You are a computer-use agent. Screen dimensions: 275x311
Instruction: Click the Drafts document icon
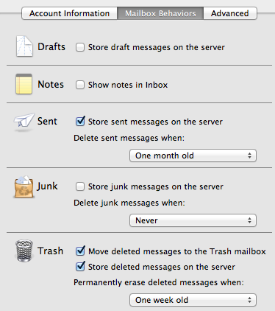pos(24,46)
